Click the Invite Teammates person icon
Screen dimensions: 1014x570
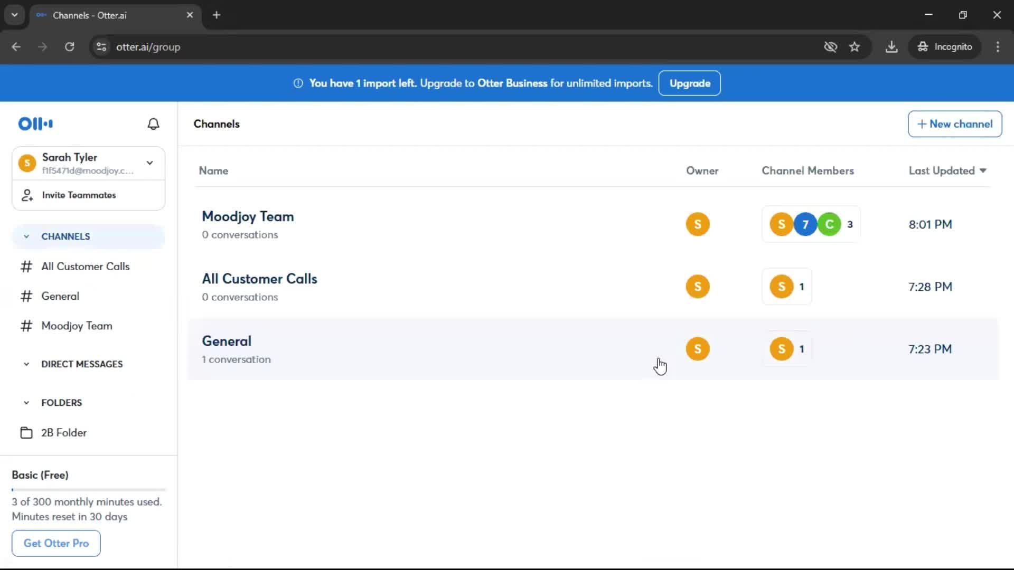point(27,195)
